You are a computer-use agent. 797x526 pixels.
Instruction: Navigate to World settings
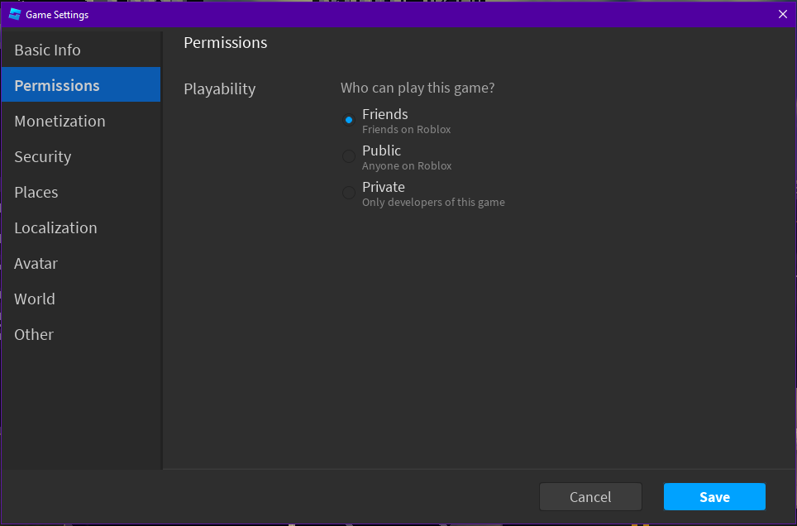(35, 299)
